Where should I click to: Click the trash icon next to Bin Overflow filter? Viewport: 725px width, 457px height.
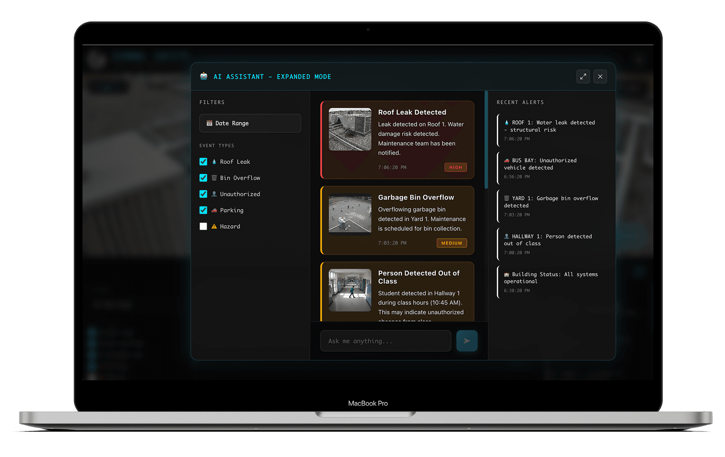coord(214,178)
